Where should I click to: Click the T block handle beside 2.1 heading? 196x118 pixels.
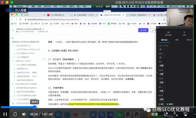click(x=44, y=59)
